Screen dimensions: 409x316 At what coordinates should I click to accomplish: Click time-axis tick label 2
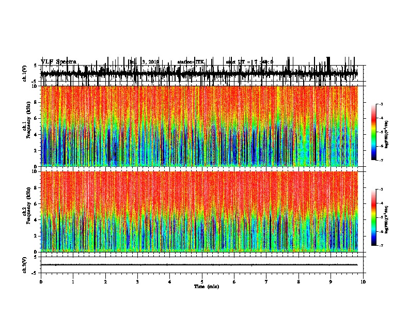click(105, 282)
